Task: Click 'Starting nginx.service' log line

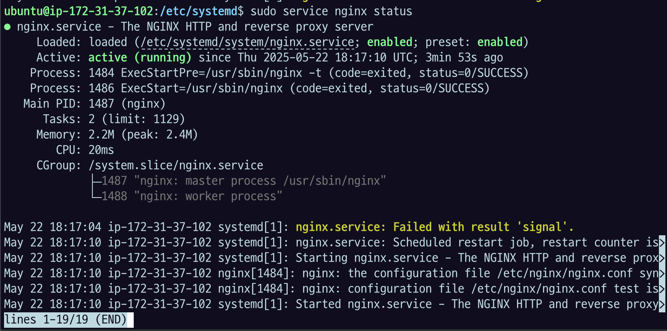Action: pyautogui.click(x=331, y=258)
